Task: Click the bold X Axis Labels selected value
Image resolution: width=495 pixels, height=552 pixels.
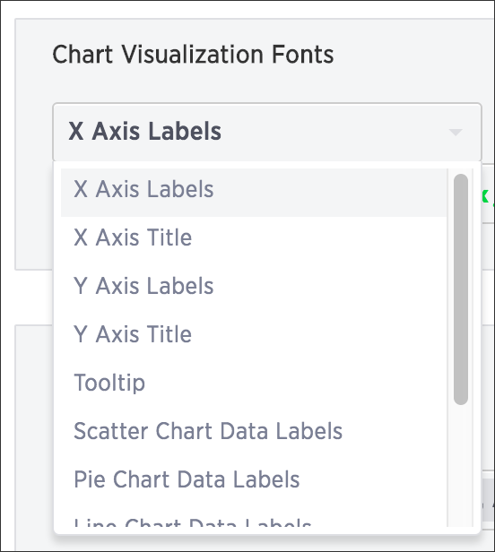Action: [x=144, y=132]
